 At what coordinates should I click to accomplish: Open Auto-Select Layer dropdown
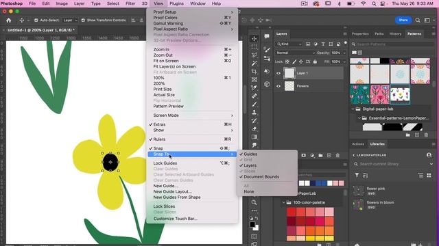point(70,20)
